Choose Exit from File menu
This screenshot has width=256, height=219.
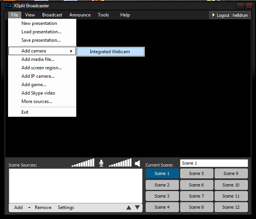coord(42,112)
